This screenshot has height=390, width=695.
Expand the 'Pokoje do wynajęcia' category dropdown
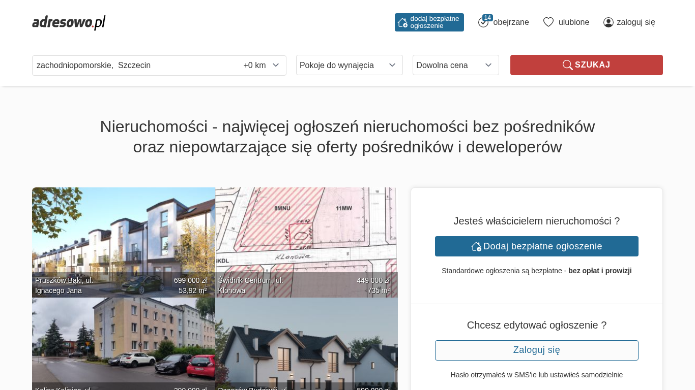[349, 65]
